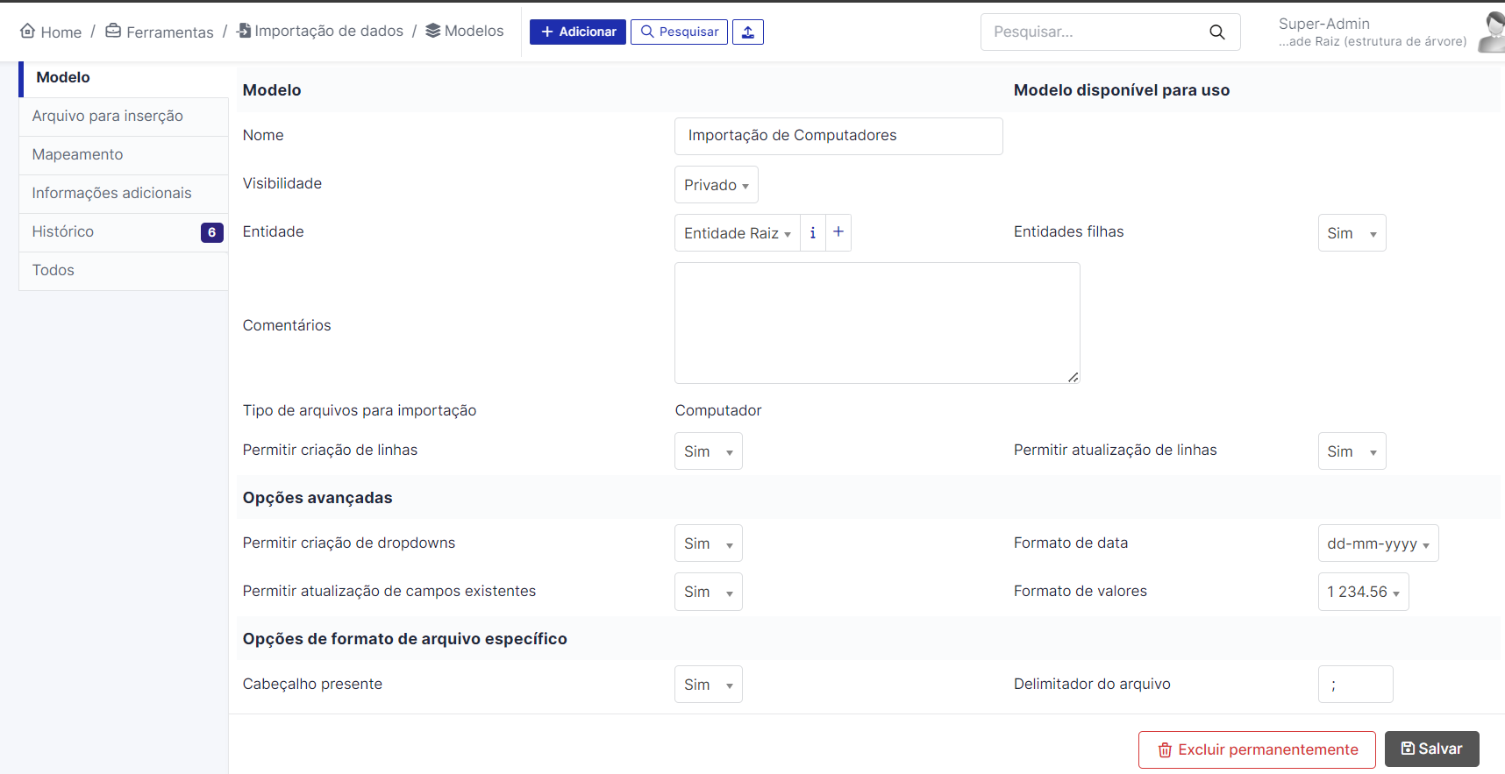Click the Comentários text area

877,323
